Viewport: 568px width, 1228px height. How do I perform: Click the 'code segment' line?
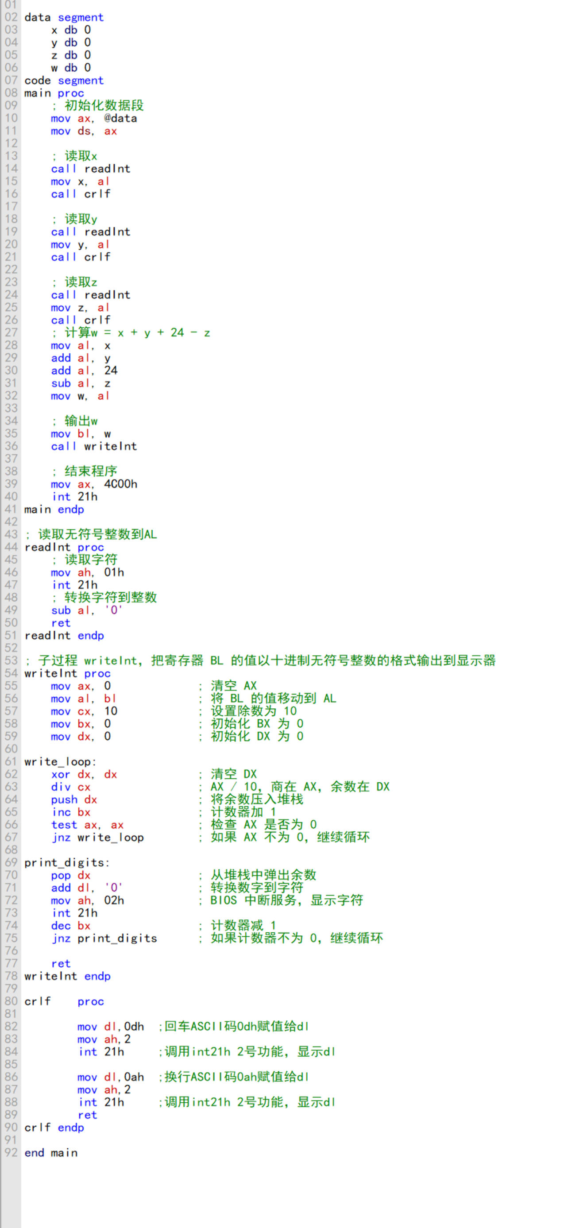(64, 81)
